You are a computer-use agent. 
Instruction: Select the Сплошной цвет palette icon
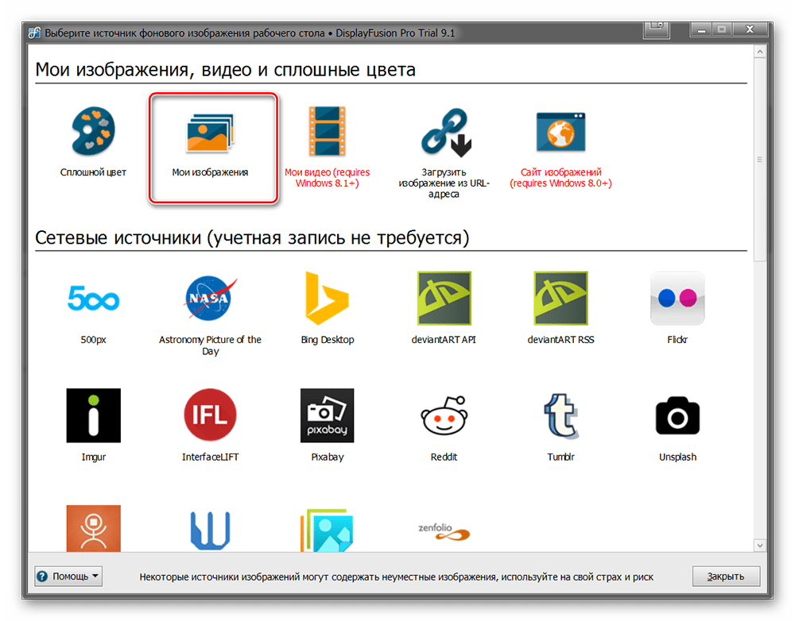(x=93, y=133)
